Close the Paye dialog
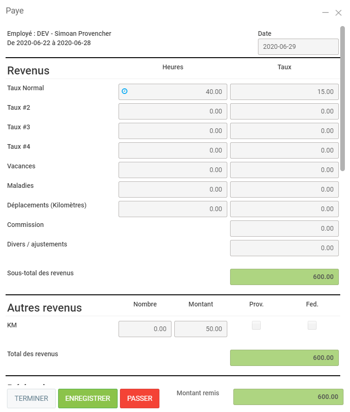This screenshot has height=412, width=350. 338,13
